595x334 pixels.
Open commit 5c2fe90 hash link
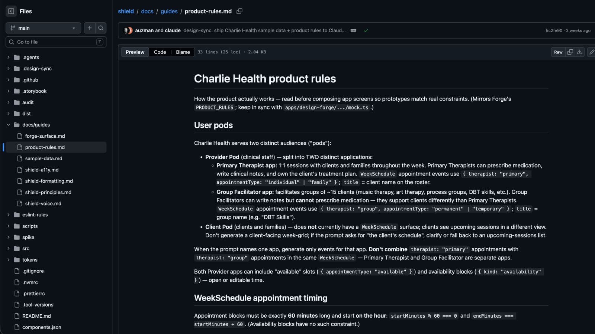pos(554,30)
